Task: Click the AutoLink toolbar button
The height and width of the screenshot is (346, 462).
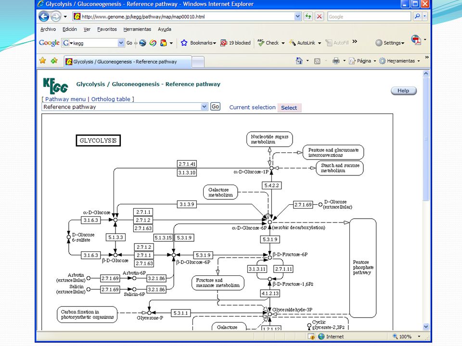Action: (x=302, y=43)
